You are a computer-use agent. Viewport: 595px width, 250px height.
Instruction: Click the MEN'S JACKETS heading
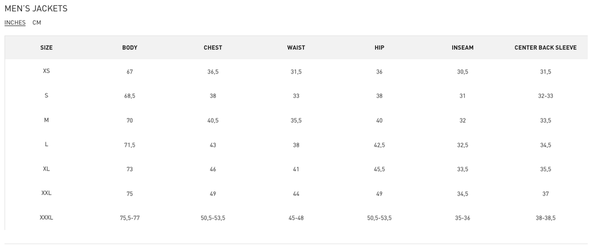coord(36,8)
